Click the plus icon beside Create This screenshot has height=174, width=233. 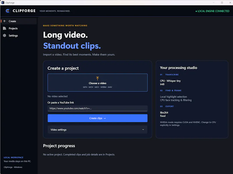[4, 21]
